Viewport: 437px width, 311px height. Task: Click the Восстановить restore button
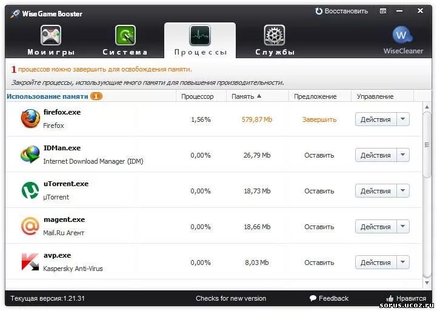pyautogui.click(x=341, y=11)
